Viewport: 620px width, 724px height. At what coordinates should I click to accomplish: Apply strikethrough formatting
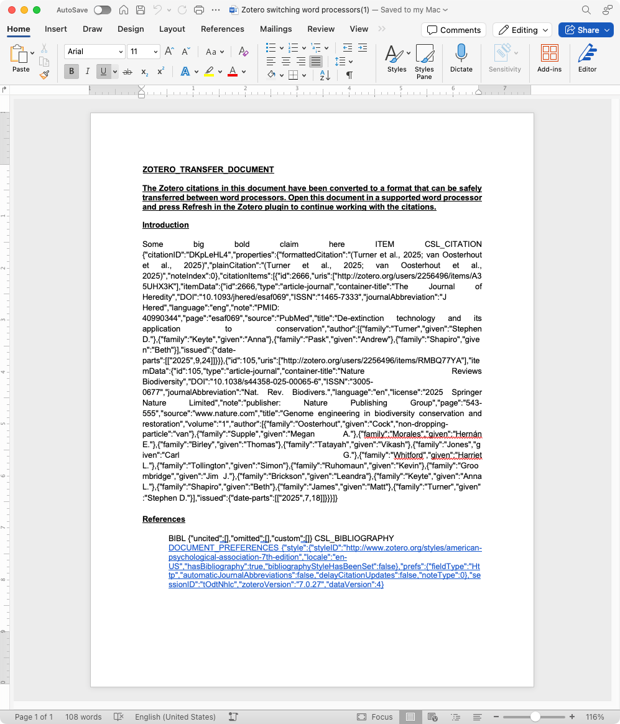click(127, 72)
